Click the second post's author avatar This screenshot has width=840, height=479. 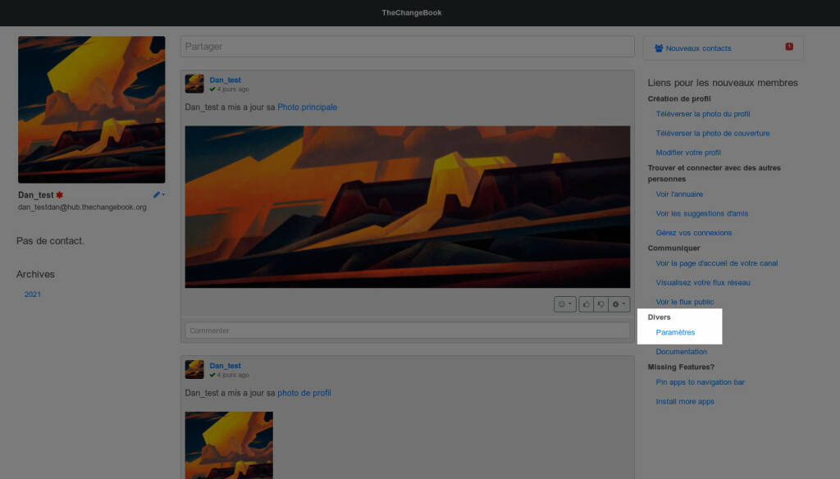coord(194,369)
